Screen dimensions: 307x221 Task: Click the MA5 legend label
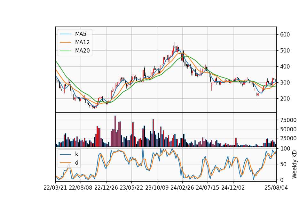pyautogui.click(x=81, y=34)
